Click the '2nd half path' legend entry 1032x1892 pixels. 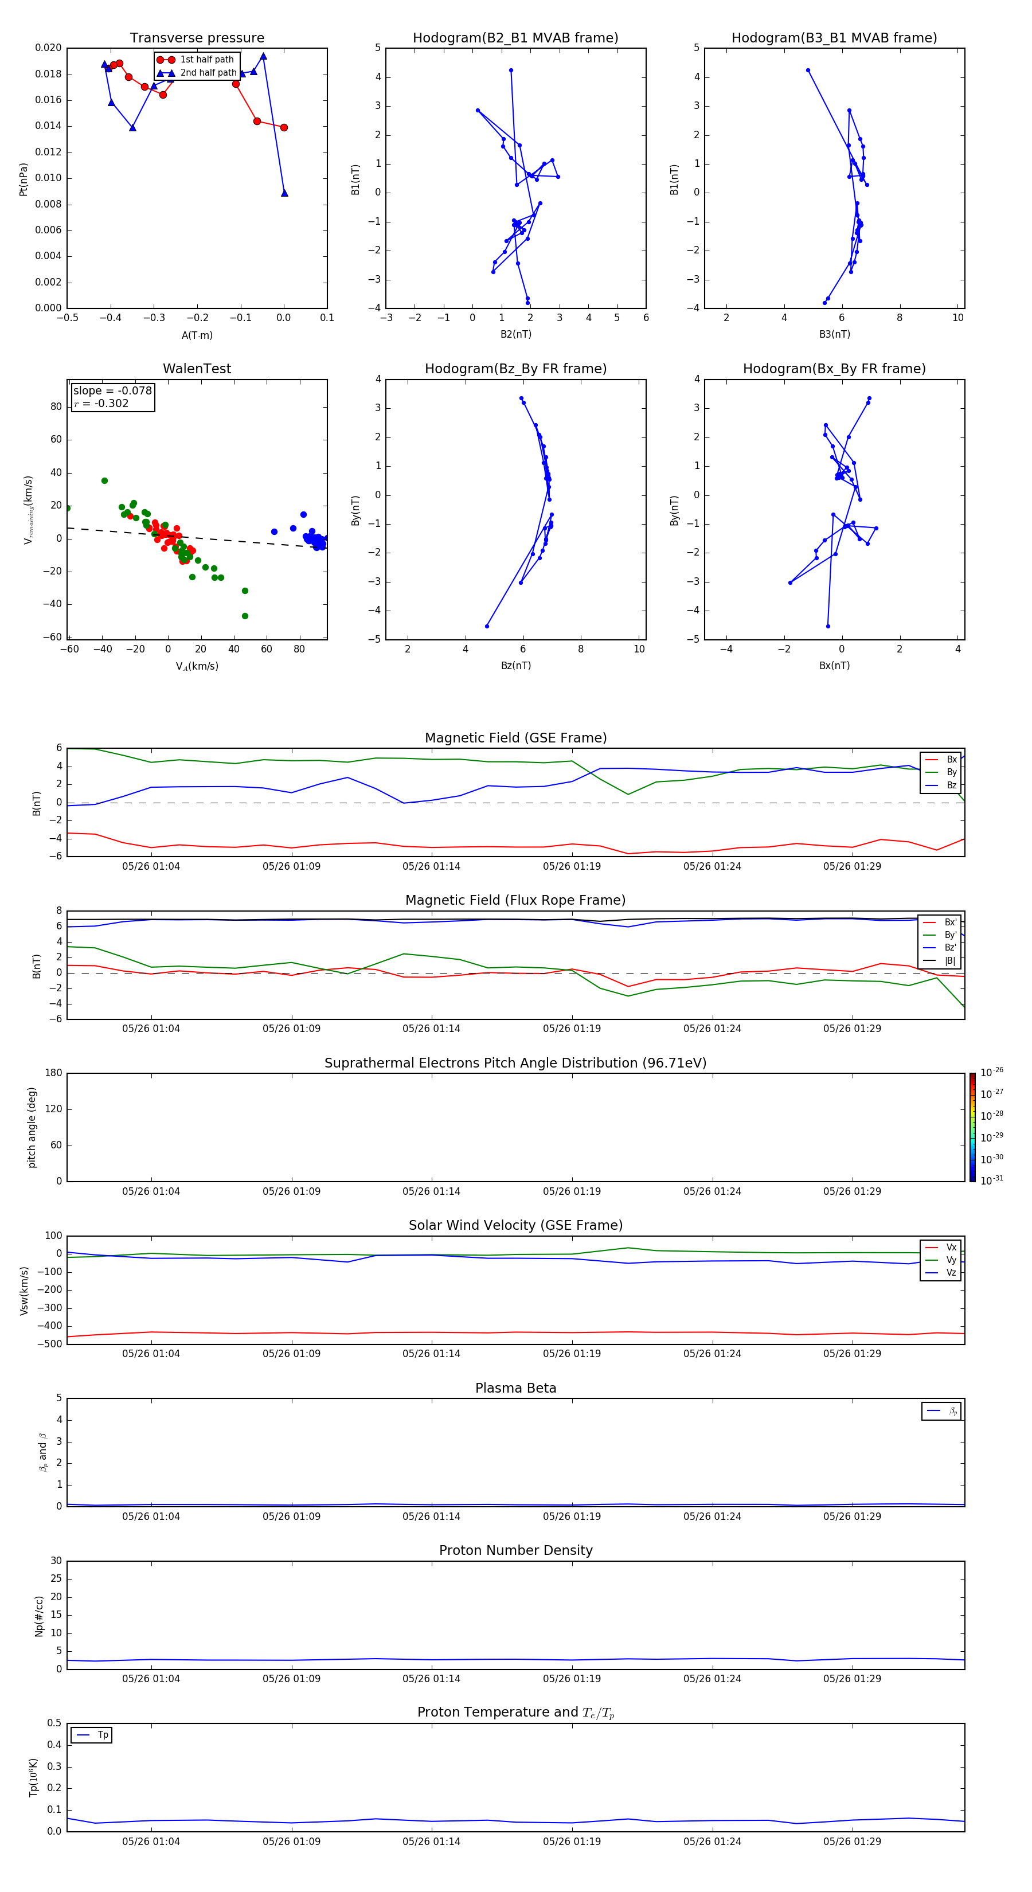[x=196, y=73]
